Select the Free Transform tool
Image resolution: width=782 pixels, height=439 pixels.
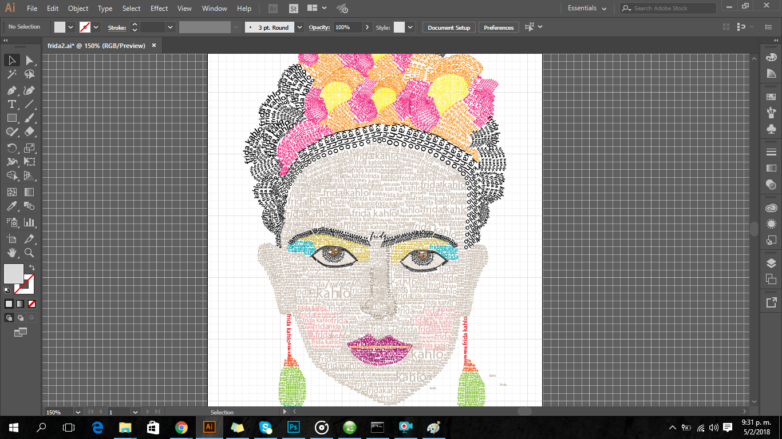coord(29,162)
